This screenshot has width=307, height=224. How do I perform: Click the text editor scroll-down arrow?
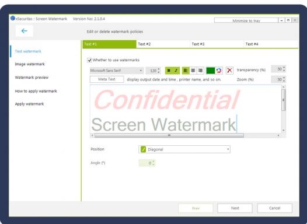[x=284, y=130]
